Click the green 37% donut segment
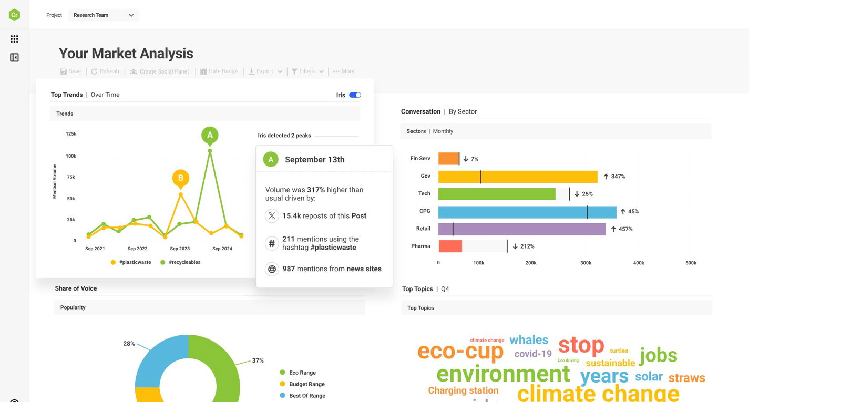841x402 pixels. [223, 368]
